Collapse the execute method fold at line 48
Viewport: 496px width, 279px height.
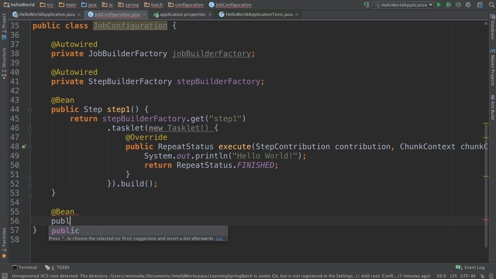30,147
